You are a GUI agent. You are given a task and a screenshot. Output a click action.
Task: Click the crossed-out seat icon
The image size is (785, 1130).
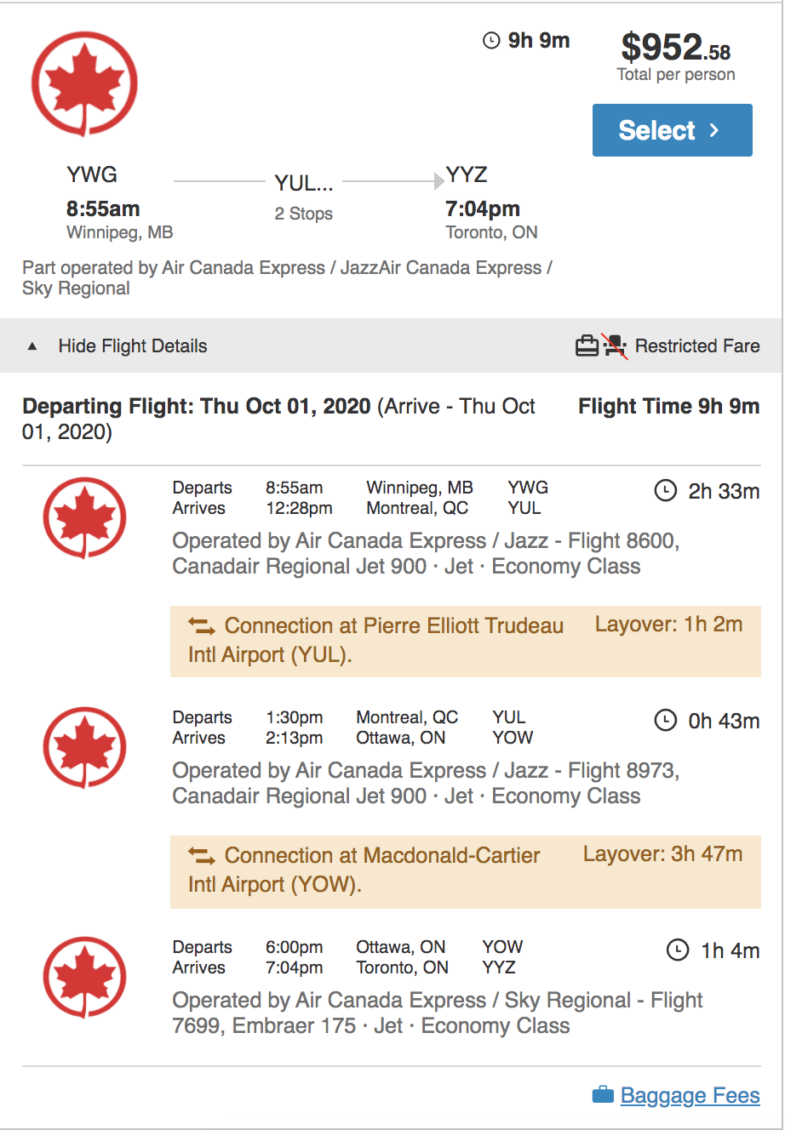616,346
